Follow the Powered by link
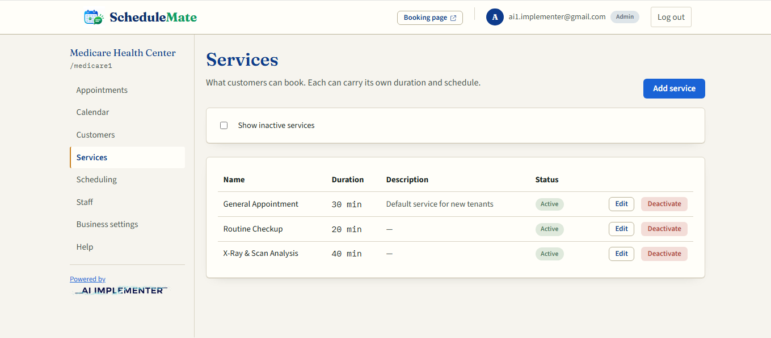 click(87, 279)
